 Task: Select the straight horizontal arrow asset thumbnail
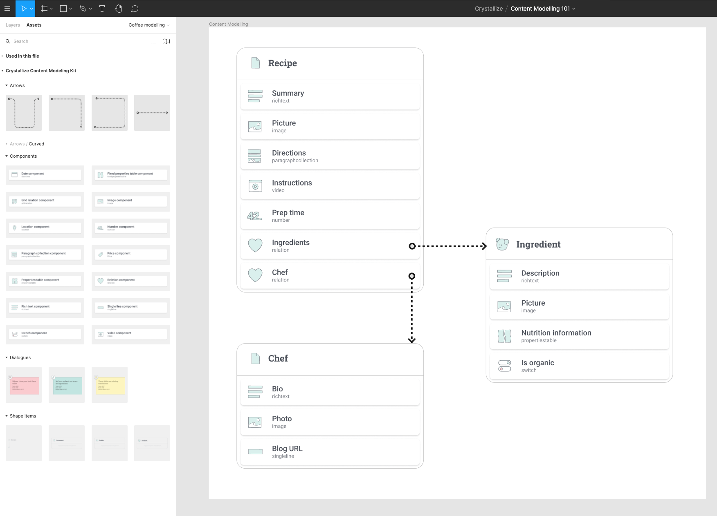click(152, 113)
